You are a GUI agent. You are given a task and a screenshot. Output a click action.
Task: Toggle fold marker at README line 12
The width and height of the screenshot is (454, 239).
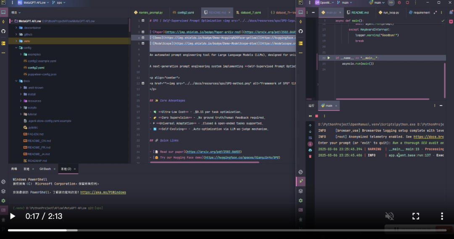(143, 83)
